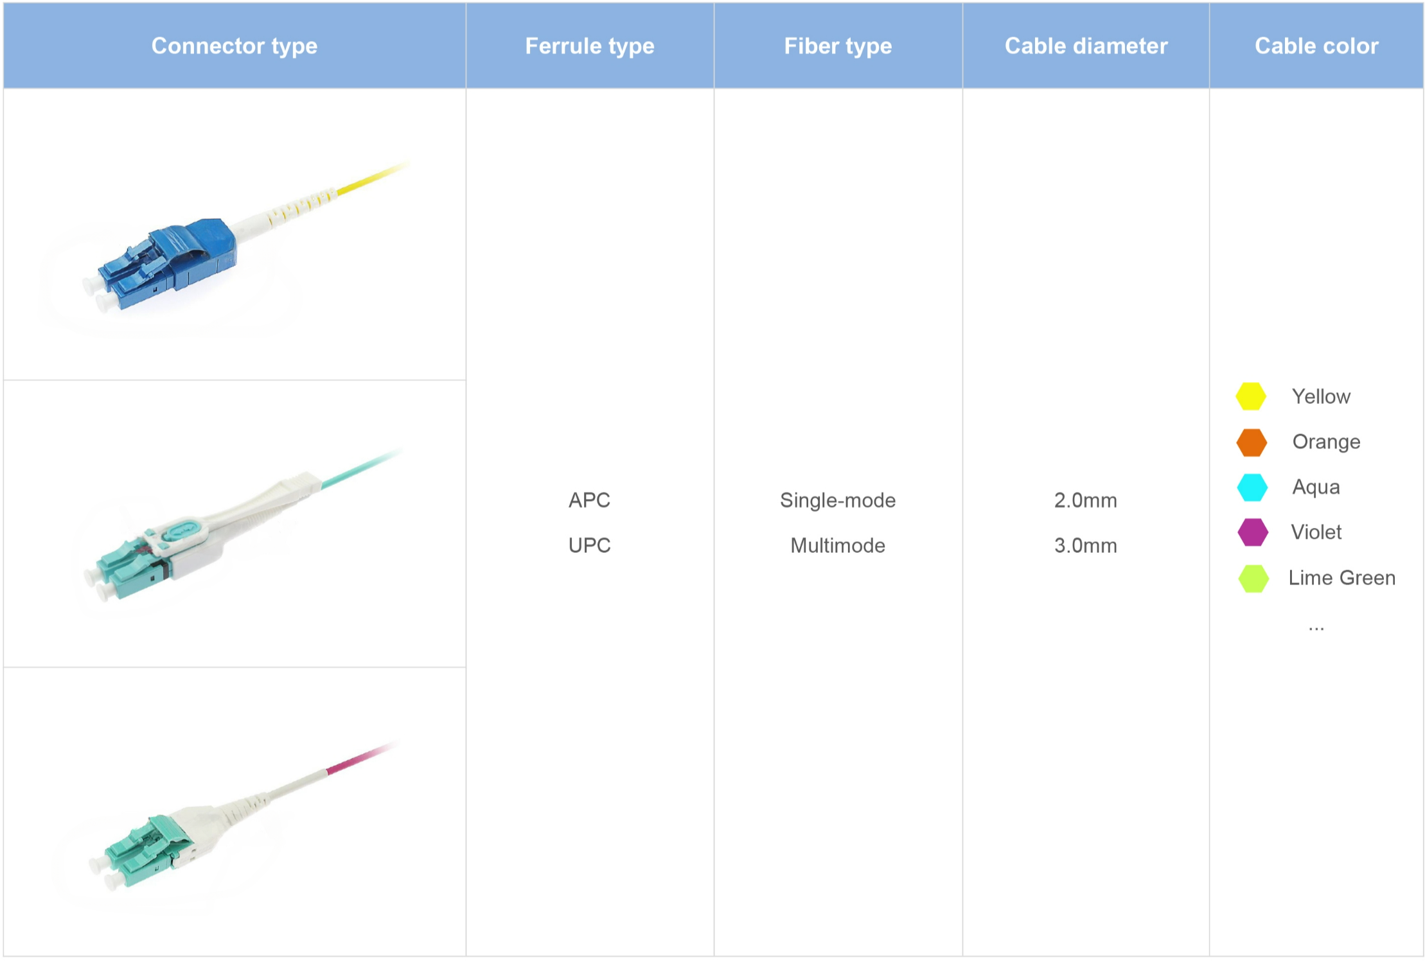Click the ellipsis below Lime Green
The width and height of the screenshot is (1425, 962).
click(1316, 627)
